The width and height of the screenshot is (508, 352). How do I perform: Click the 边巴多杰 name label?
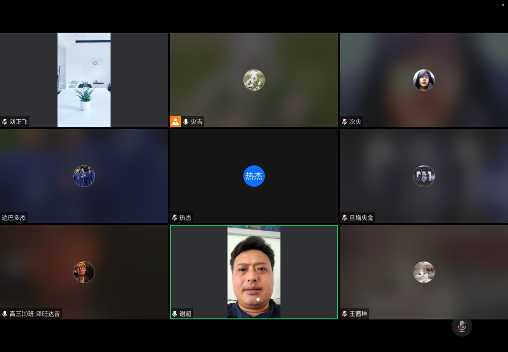point(14,218)
